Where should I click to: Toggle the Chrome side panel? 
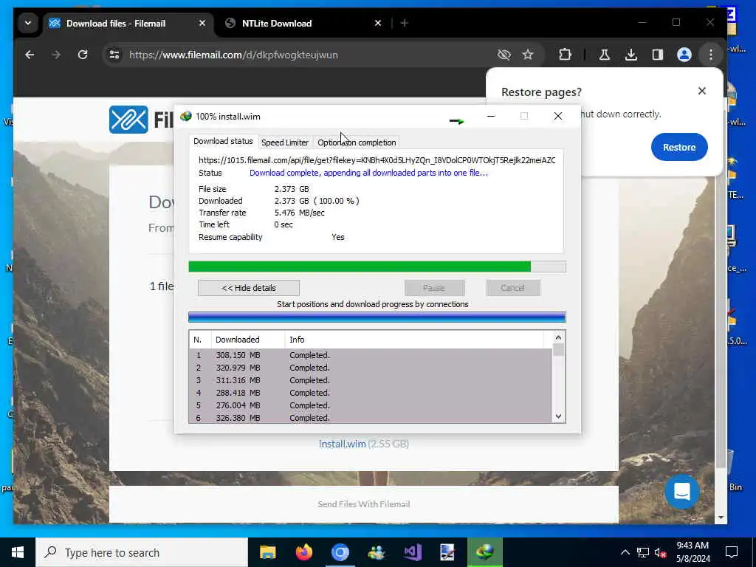click(658, 55)
